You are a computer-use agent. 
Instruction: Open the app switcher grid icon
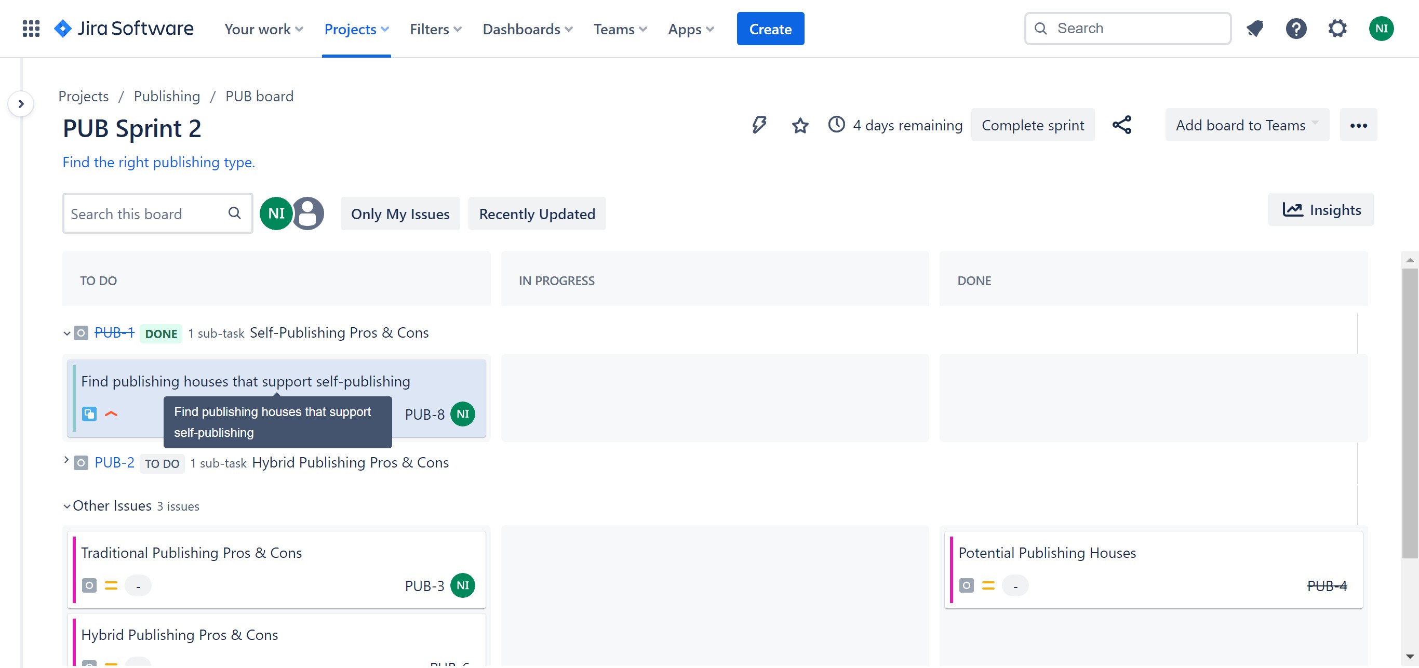tap(31, 29)
